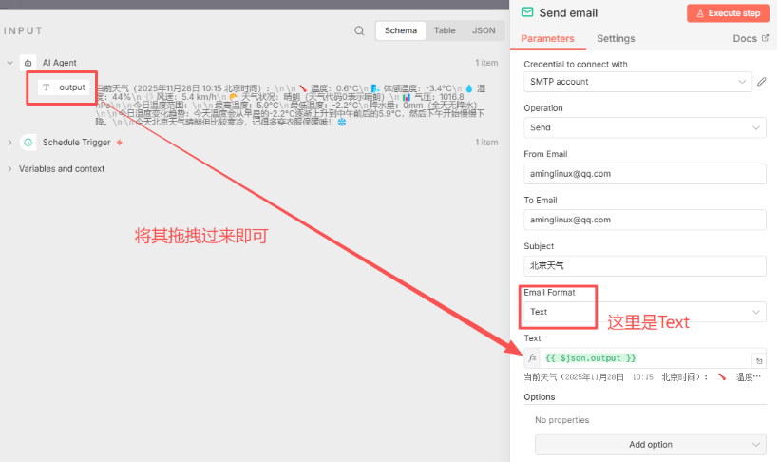Image resolution: width=779 pixels, height=462 pixels.
Task: Expand Variables and context section
Action: 9,169
